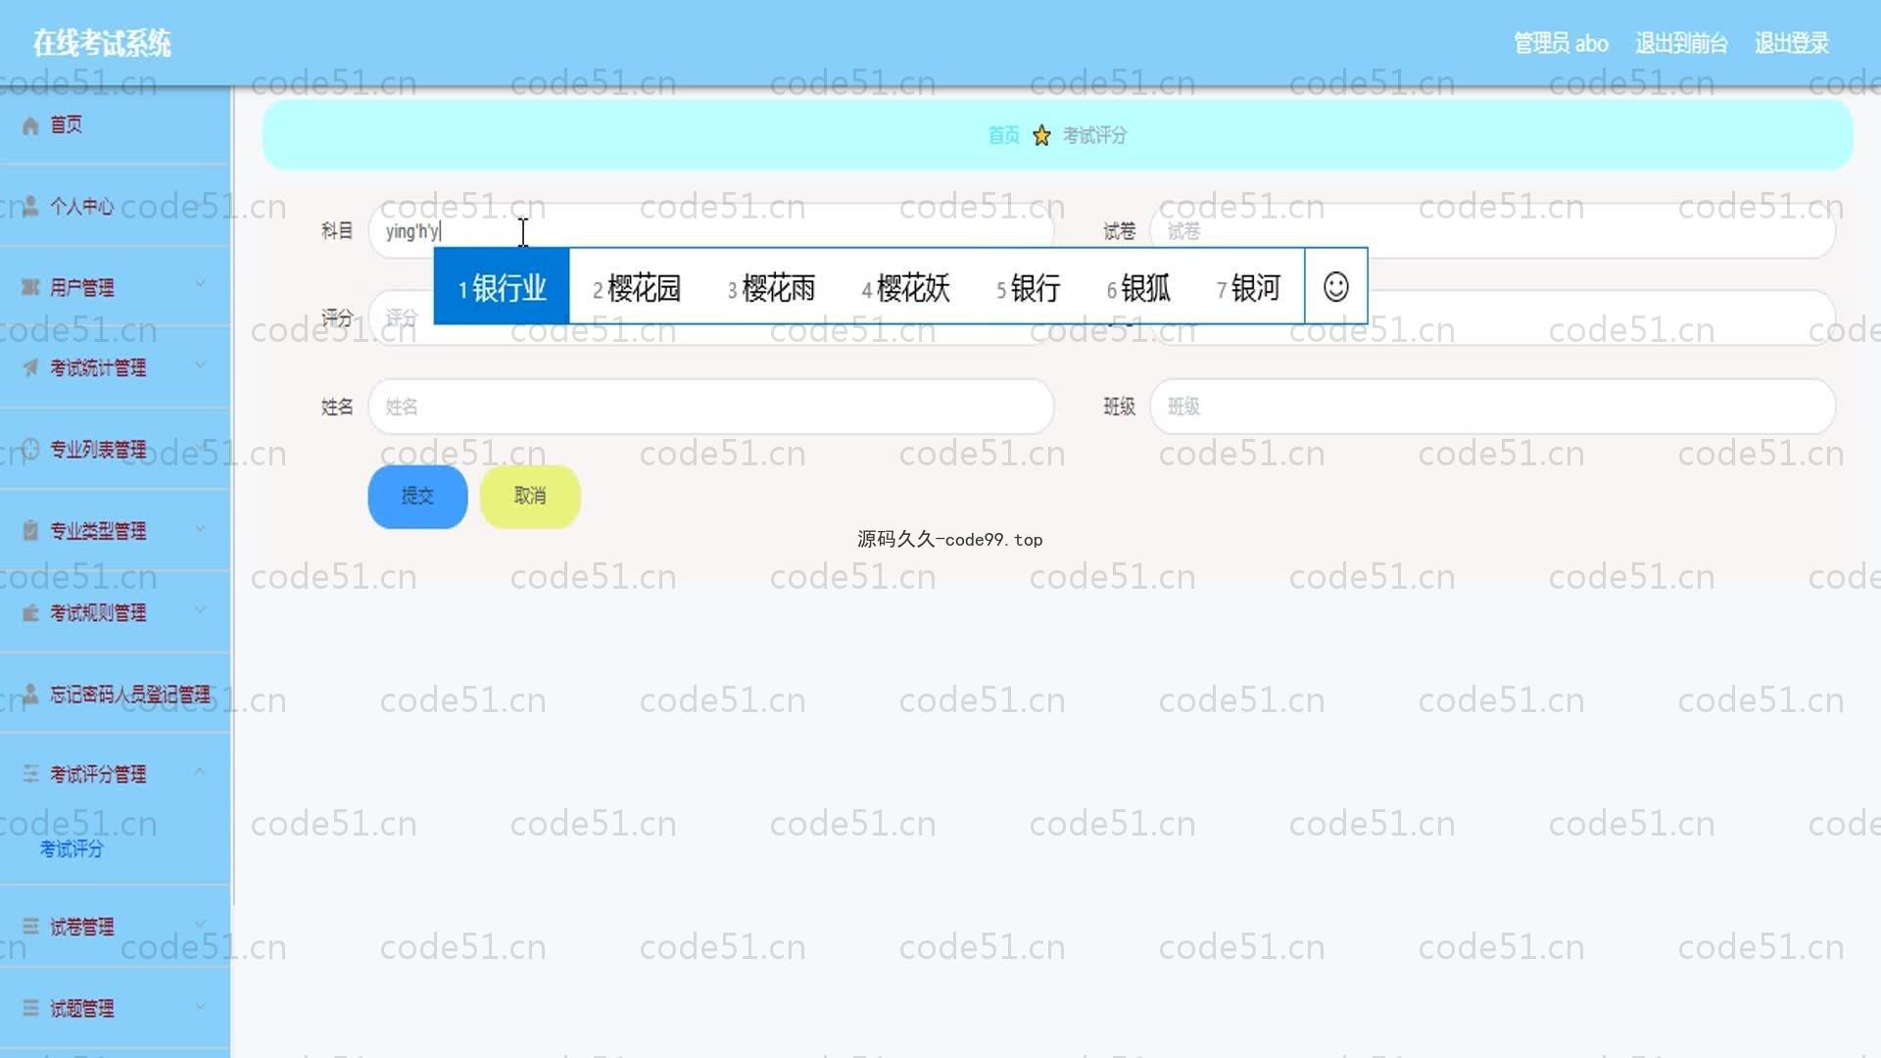Image resolution: width=1881 pixels, height=1058 pixels.
Task: Pick the candidate 樱花园
Action: tap(637, 288)
